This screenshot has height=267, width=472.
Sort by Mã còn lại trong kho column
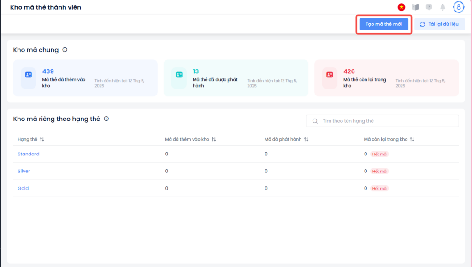[412, 139]
